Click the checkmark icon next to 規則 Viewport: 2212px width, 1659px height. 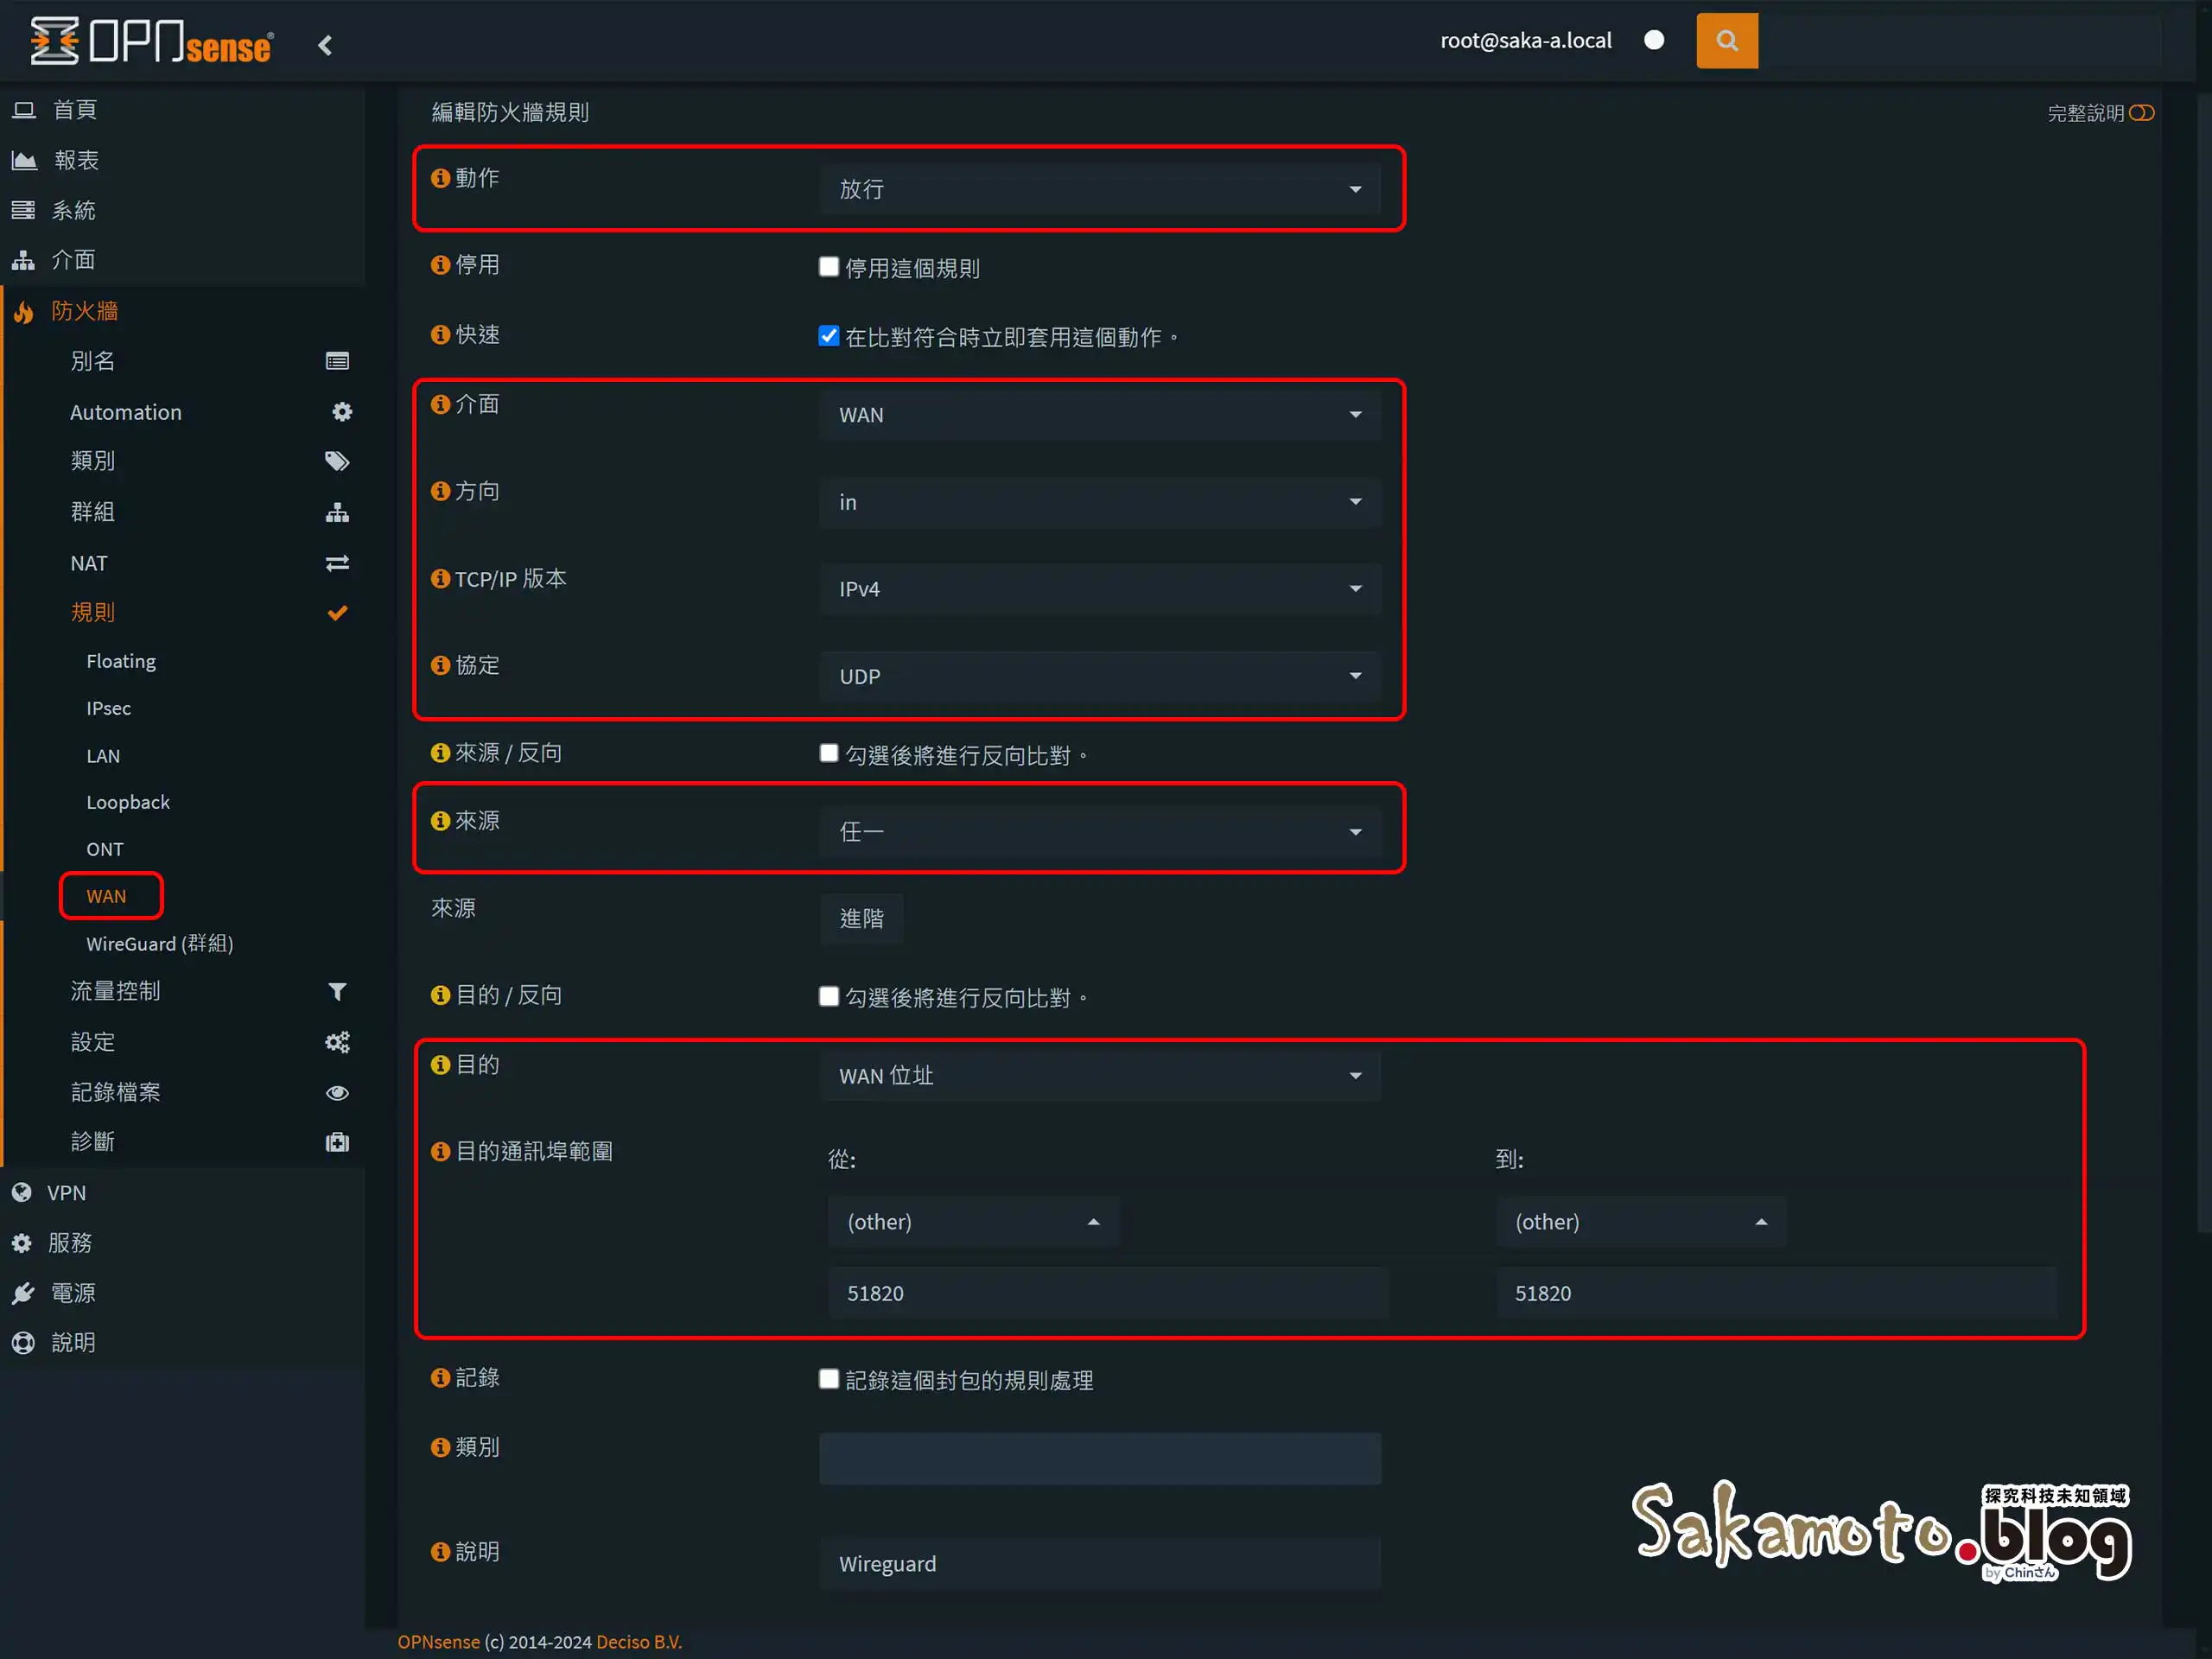click(x=337, y=612)
